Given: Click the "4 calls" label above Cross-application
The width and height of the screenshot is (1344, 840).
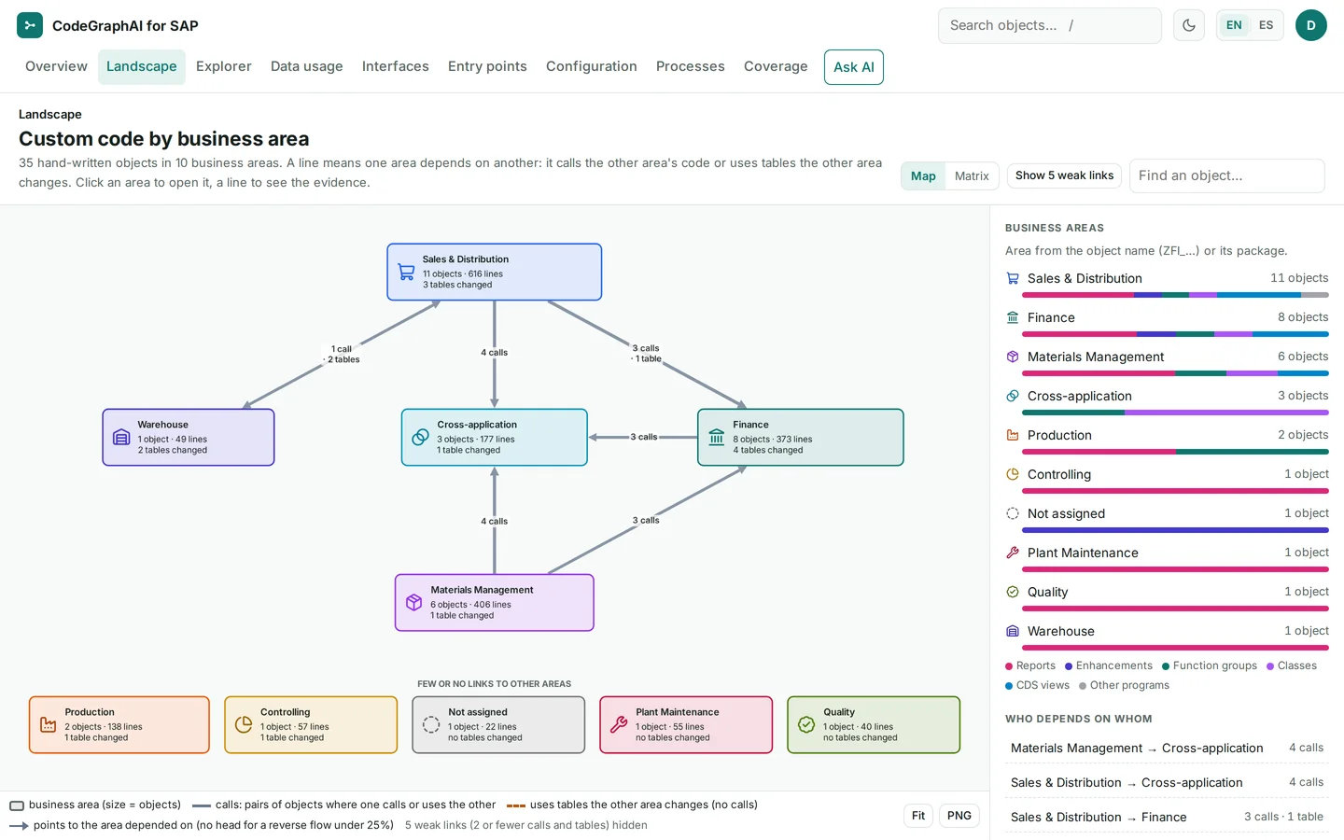Looking at the screenshot, I should pos(495,353).
